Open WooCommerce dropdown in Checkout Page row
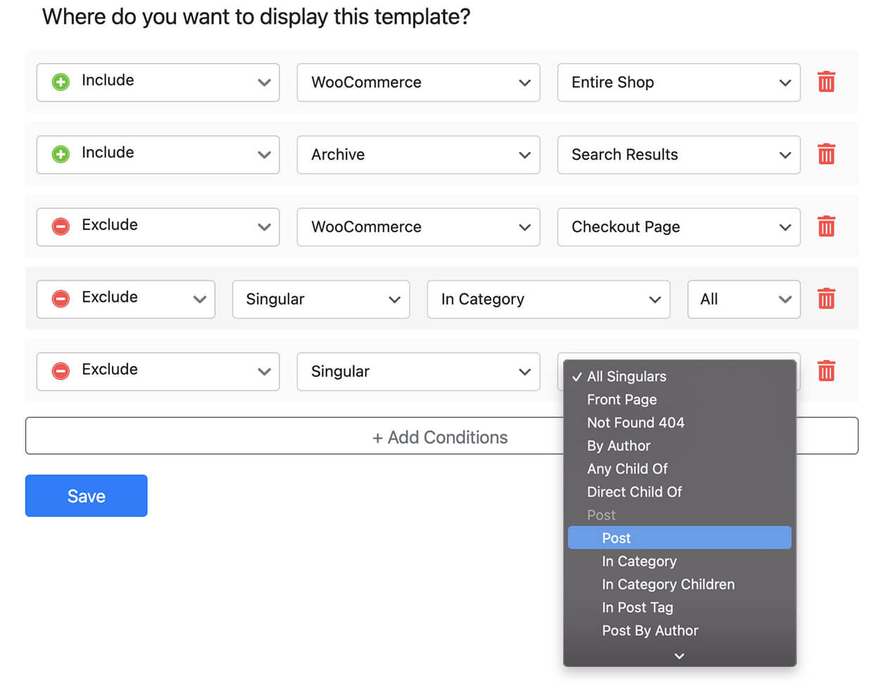The height and width of the screenshot is (695, 887). coord(419,227)
